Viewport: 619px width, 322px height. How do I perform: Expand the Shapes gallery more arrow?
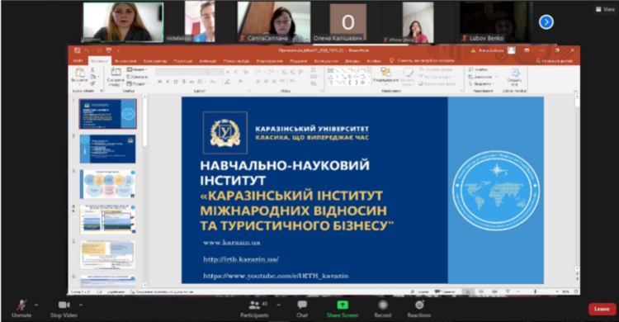[x=369, y=83]
